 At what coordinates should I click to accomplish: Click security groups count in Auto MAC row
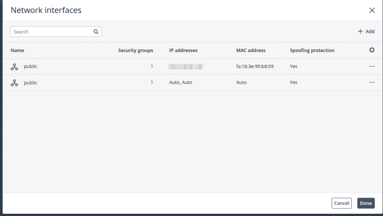pos(152,83)
